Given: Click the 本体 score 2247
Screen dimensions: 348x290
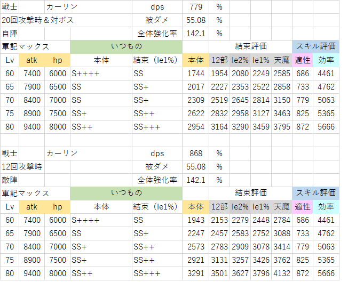Looking at the screenshot, I should click(195, 233).
